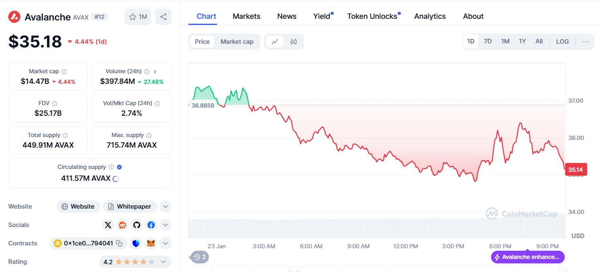Click the $14.47B market cap value

(x=35, y=81)
